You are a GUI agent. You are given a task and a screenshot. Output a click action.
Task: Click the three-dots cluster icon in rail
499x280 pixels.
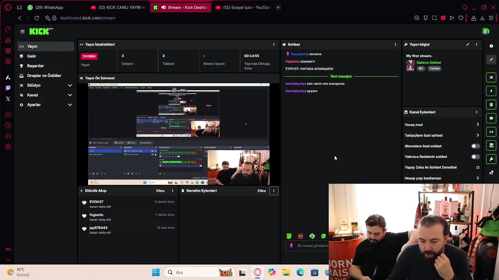491,173
